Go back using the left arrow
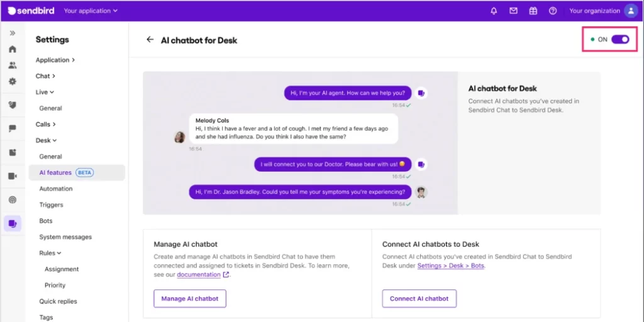Image resolution: width=644 pixels, height=322 pixels. point(150,40)
